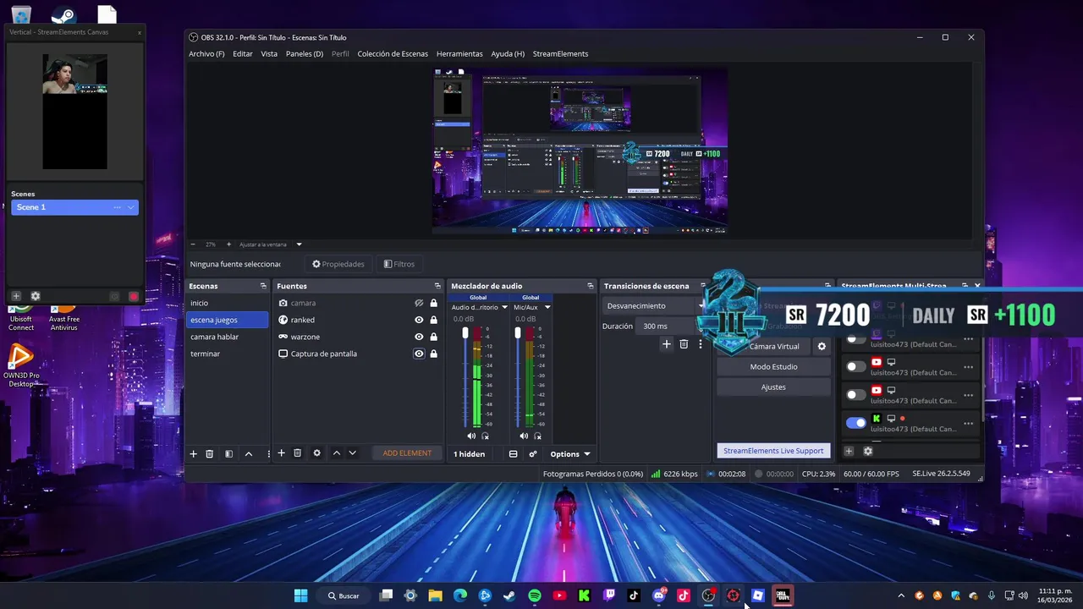1083x609 pixels.
Task: Open Ajustes settings button
Action: [x=773, y=387]
